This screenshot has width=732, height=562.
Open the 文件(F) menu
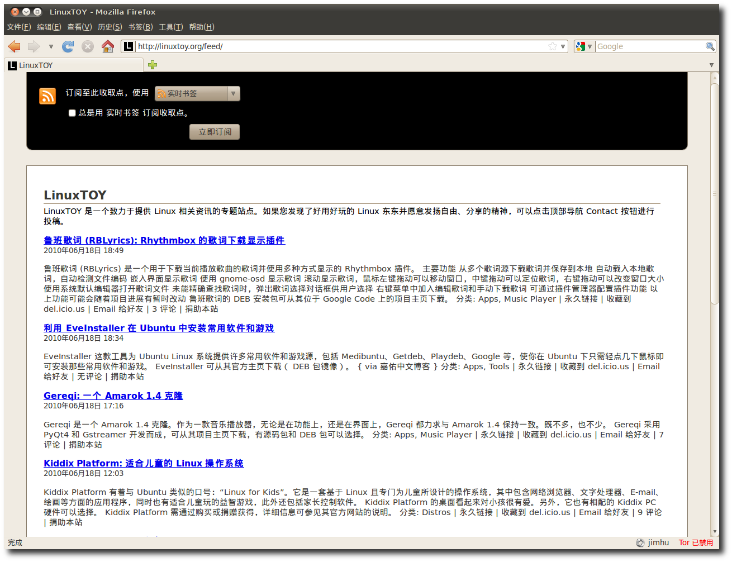(19, 27)
